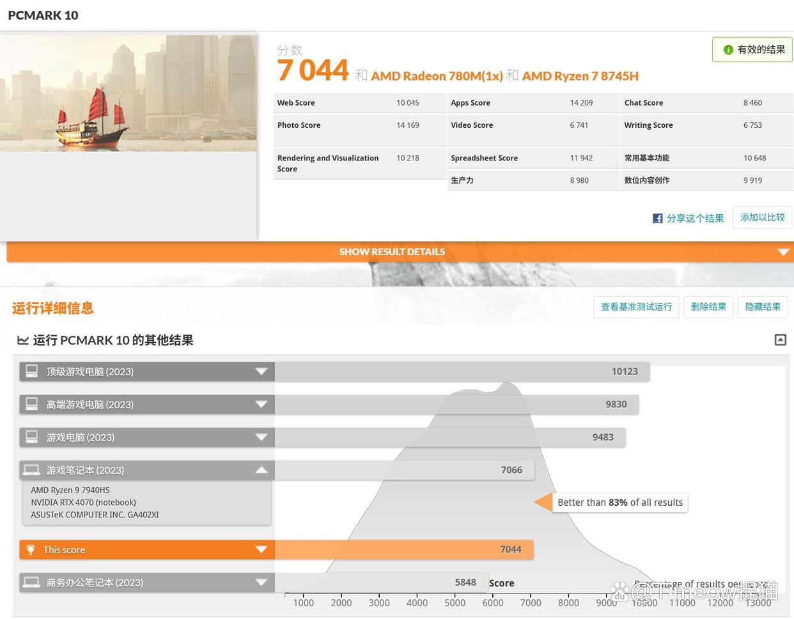Click the 运行详细信息 heading
Image resolution: width=794 pixels, height=619 pixels.
(x=53, y=308)
